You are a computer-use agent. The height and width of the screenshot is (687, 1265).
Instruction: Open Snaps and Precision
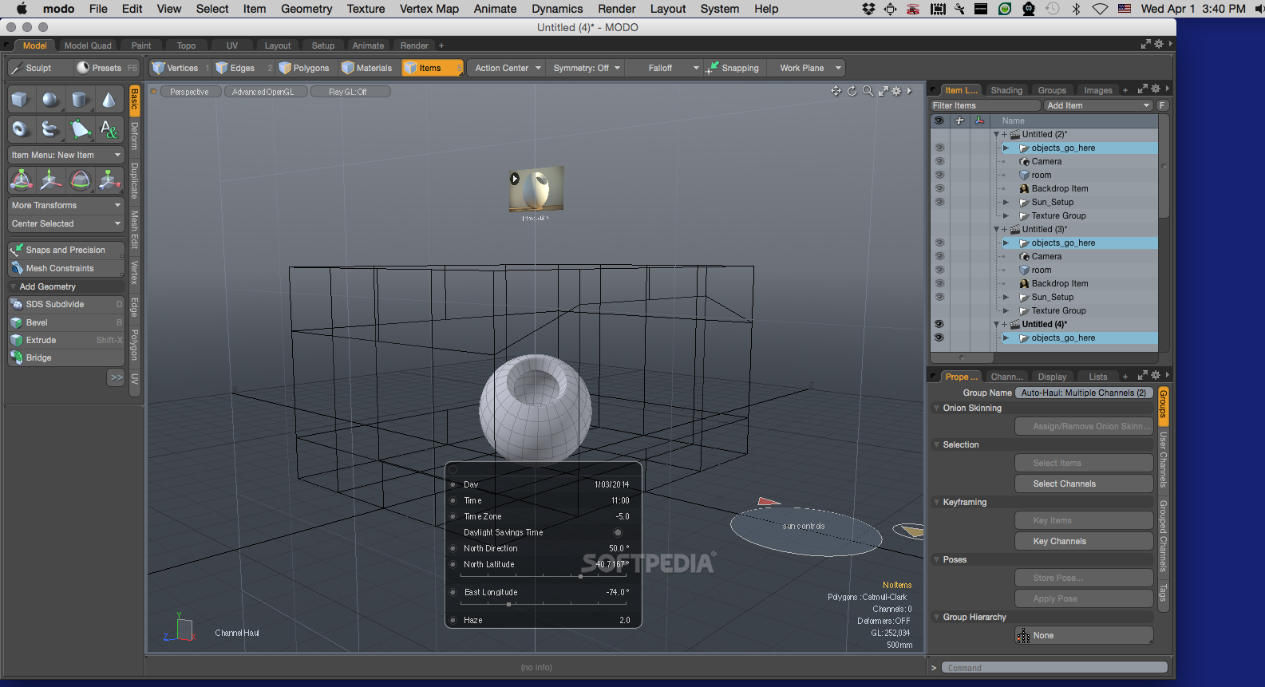66,250
